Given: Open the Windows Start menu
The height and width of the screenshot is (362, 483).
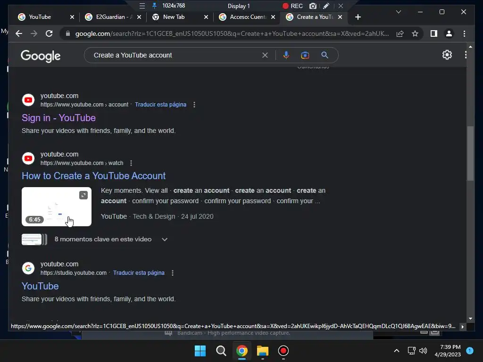Looking at the screenshot, I should point(200,351).
